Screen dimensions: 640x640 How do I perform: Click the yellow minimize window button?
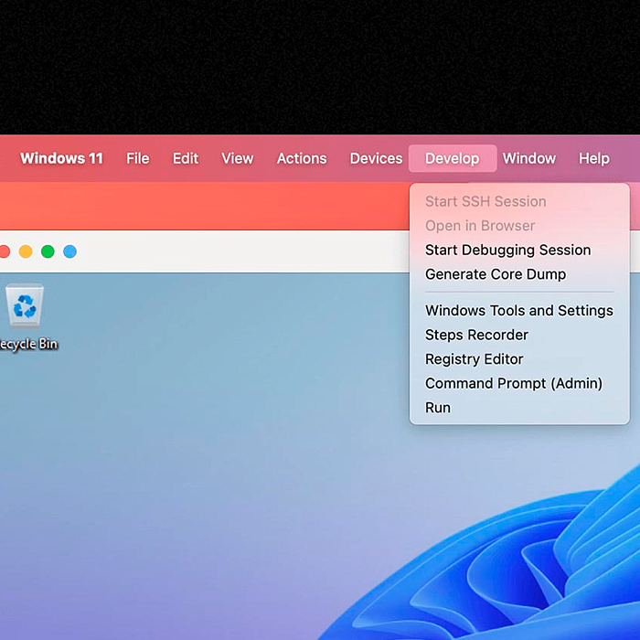click(26, 251)
